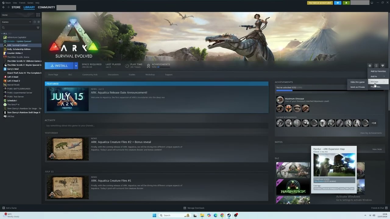Choose Add to Favorites from context menu
The height and width of the screenshot is (219, 390).
378,71
